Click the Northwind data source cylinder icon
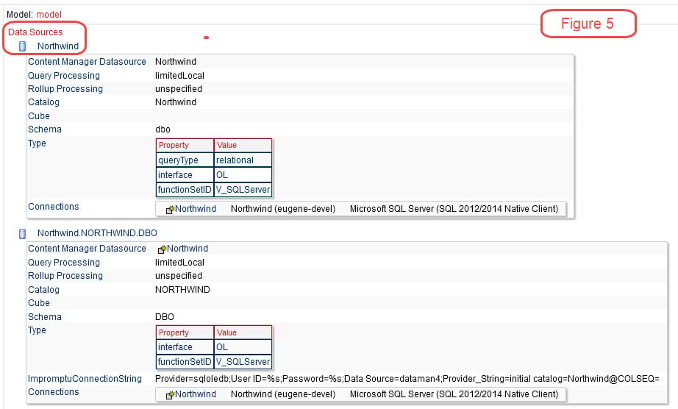Screen dimensions: 678x409 (x=23, y=46)
